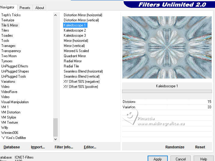Click the kaleidoscope preview image
Image resolution: width=215 pixels, height=161 pixels.
click(167, 48)
